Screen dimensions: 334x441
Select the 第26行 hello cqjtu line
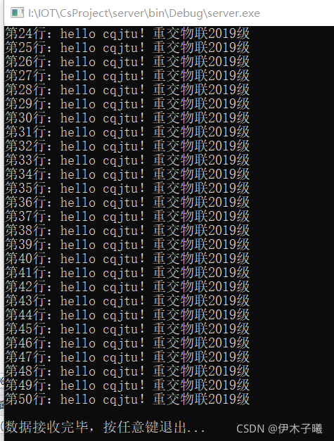click(x=127, y=62)
